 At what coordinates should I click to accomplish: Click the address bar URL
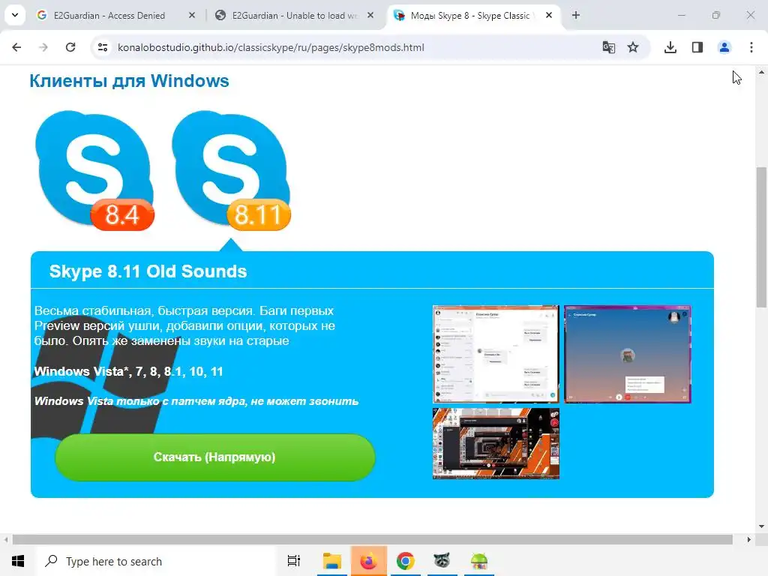coord(271,47)
